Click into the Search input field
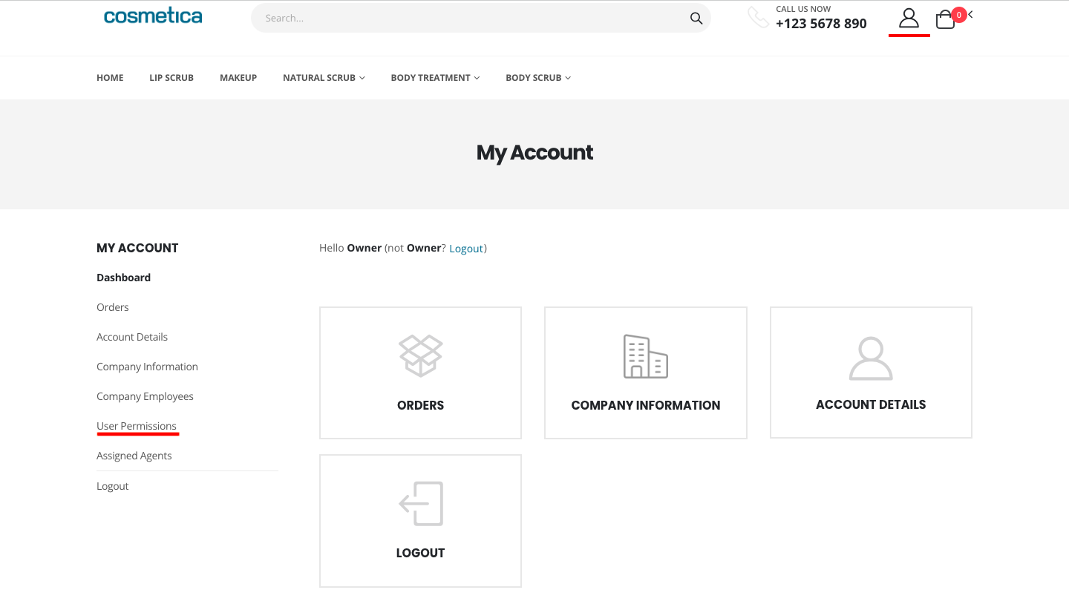This screenshot has width=1069, height=610. coord(468,19)
